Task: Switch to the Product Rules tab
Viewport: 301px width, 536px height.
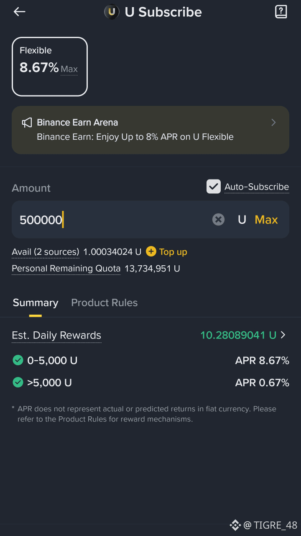Action: [x=105, y=303]
